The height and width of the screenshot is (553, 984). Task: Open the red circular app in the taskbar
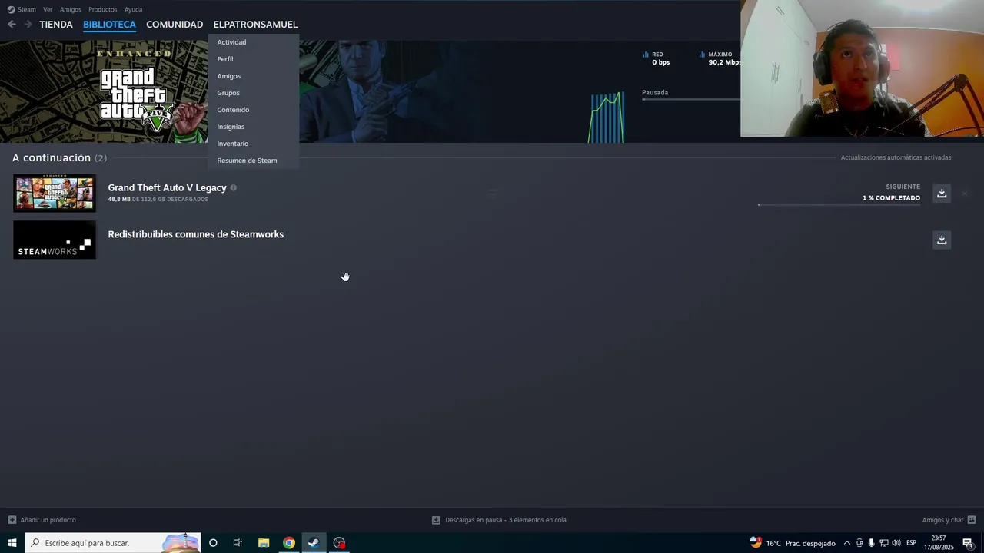pyautogui.click(x=339, y=543)
